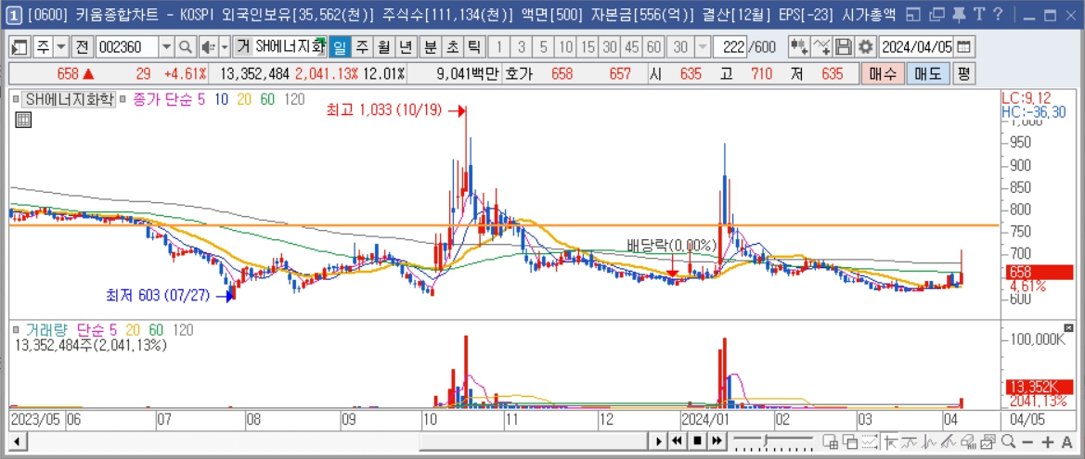Choose the 15 interval button
This screenshot has height=459, width=1085.
click(588, 47)
